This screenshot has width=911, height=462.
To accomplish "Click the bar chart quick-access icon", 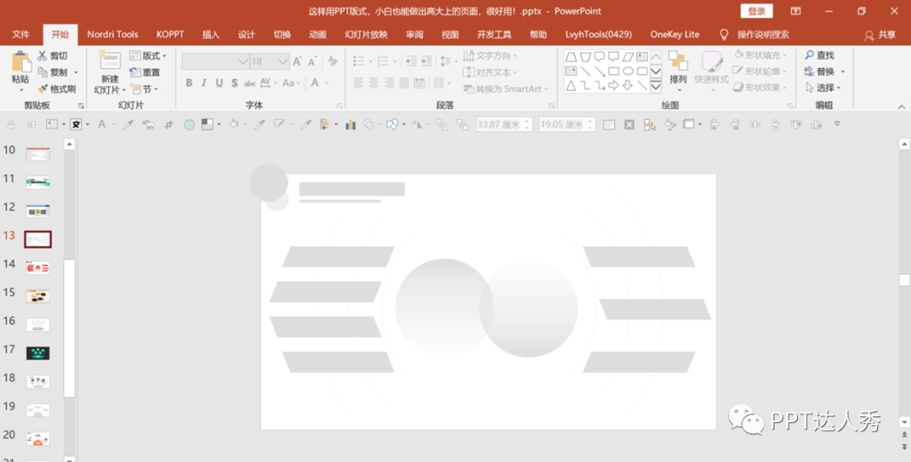I will click(350, 124).
